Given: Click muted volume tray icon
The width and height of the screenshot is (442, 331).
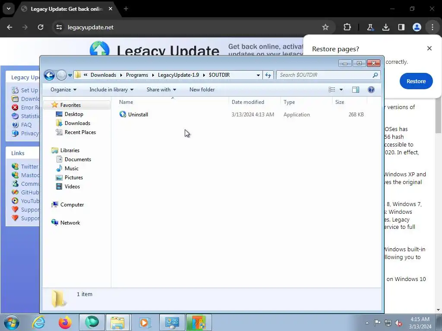Looking at the screenshot, I should (398, 323).
